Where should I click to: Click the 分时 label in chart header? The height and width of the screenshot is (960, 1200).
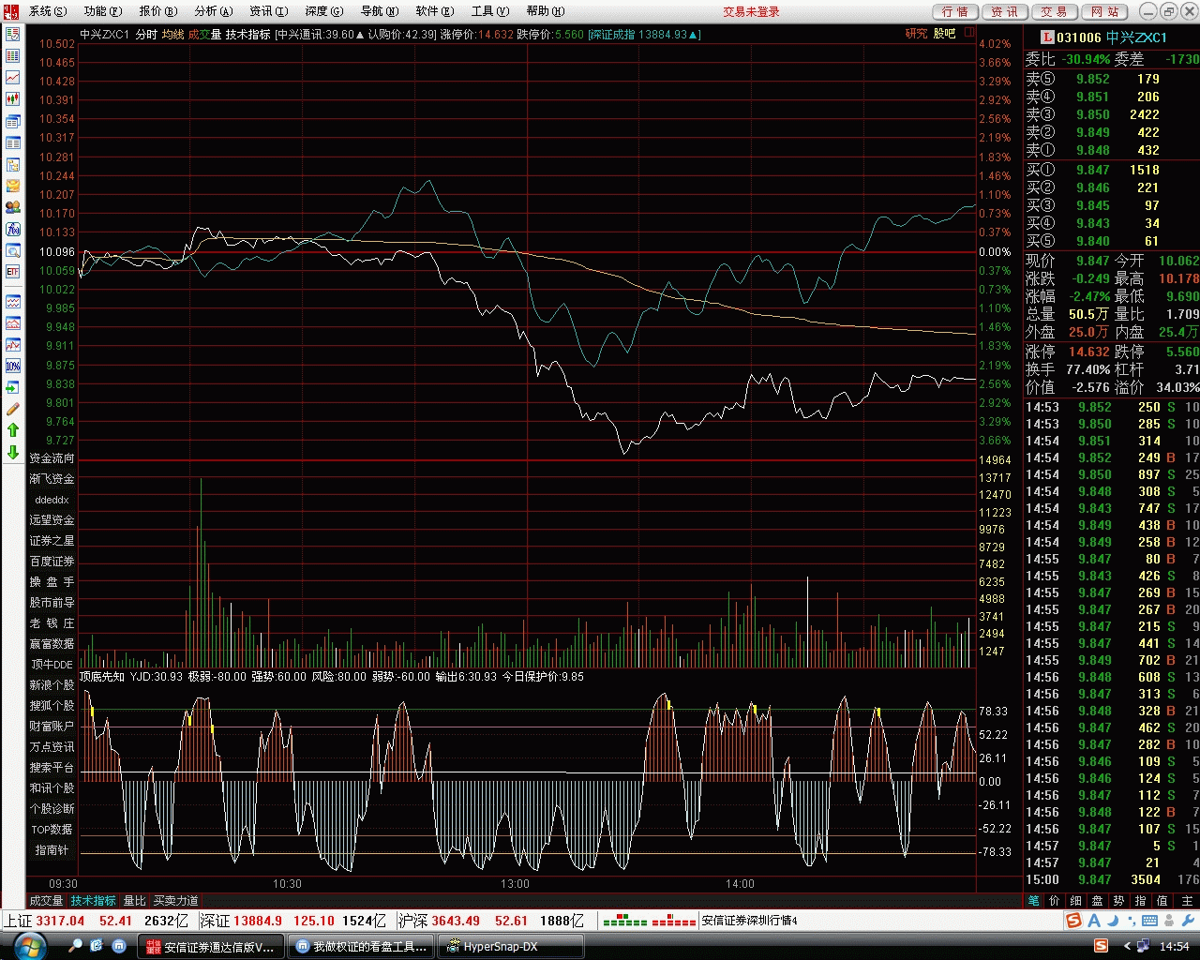[146, 35]
